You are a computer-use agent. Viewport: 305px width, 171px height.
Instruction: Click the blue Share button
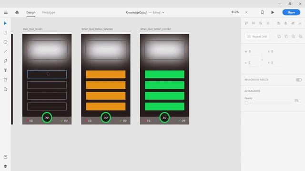pyautogui.click(x=291, y=12)
